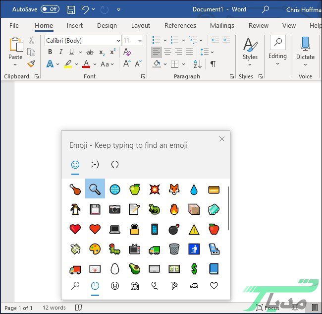Click the emoji panel vertical scrollbar
Image resolution: width=322 pixels, height=314 pixels.
point(228,208)
